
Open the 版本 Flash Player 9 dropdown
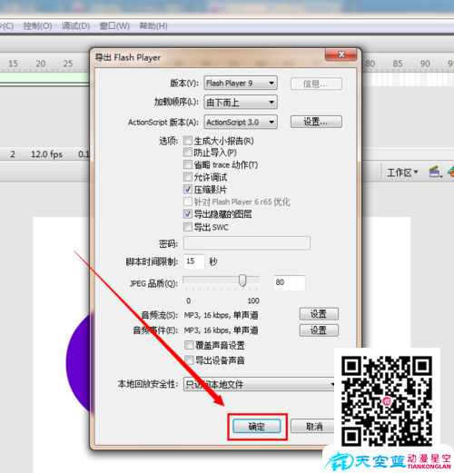241,83
